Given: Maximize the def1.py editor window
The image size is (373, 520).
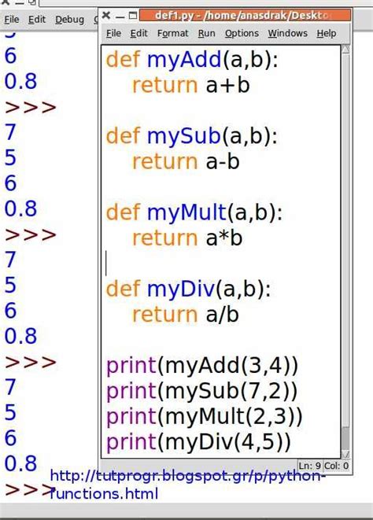Looking at the screenshot, I should click(x=133, y=15).
